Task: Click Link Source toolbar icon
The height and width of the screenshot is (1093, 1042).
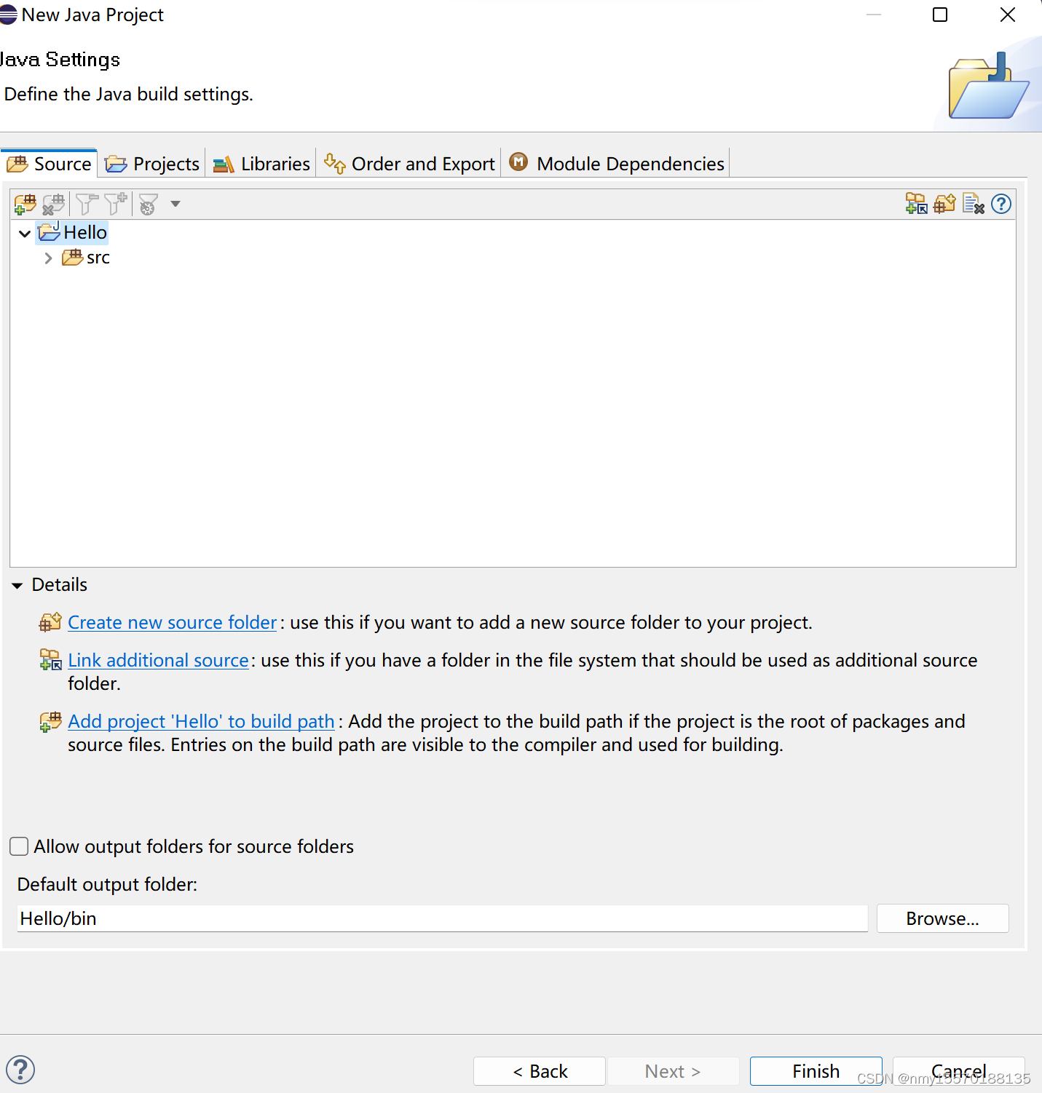Action: pyautogui.click(x=916, y=204)
